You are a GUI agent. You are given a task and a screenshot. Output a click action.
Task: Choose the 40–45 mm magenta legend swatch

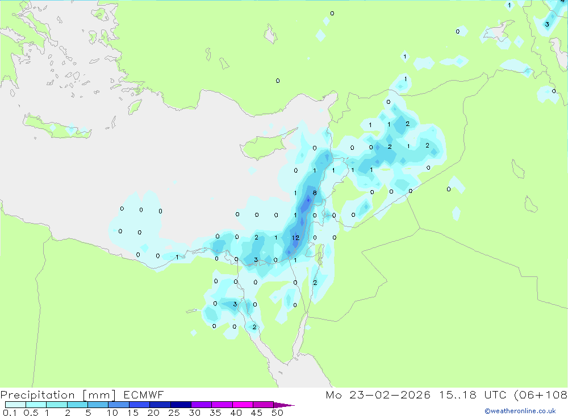243,405
